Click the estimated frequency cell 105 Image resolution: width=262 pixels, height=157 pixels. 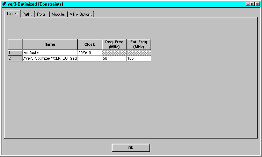coord(139,59)
